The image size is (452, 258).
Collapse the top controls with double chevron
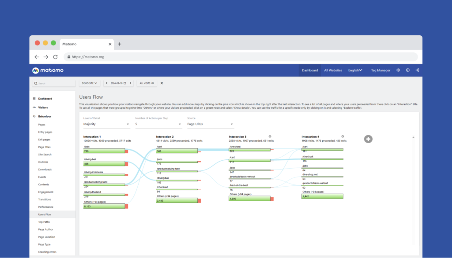(x=162, y=83)
